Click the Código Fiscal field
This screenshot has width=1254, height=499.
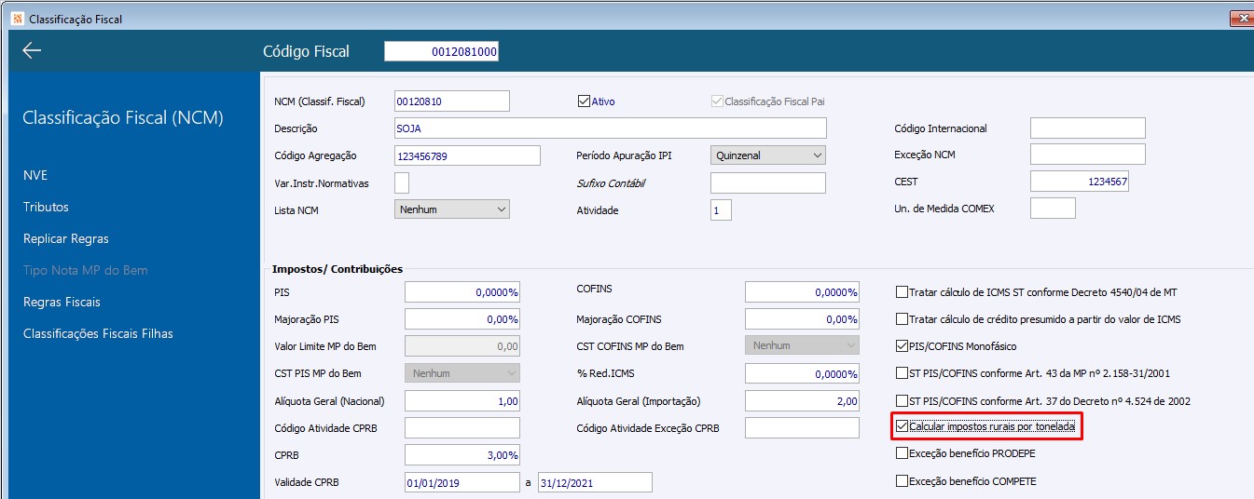[442, 52]
